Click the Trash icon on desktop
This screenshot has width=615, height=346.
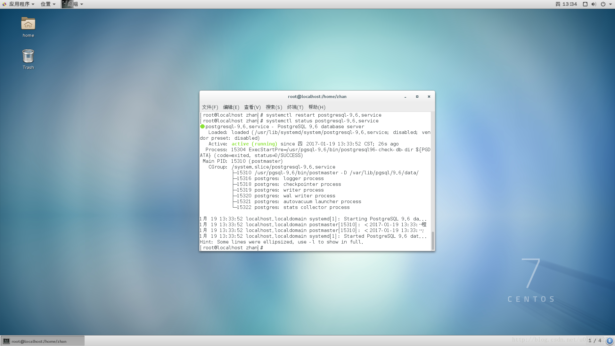point(28,55)
